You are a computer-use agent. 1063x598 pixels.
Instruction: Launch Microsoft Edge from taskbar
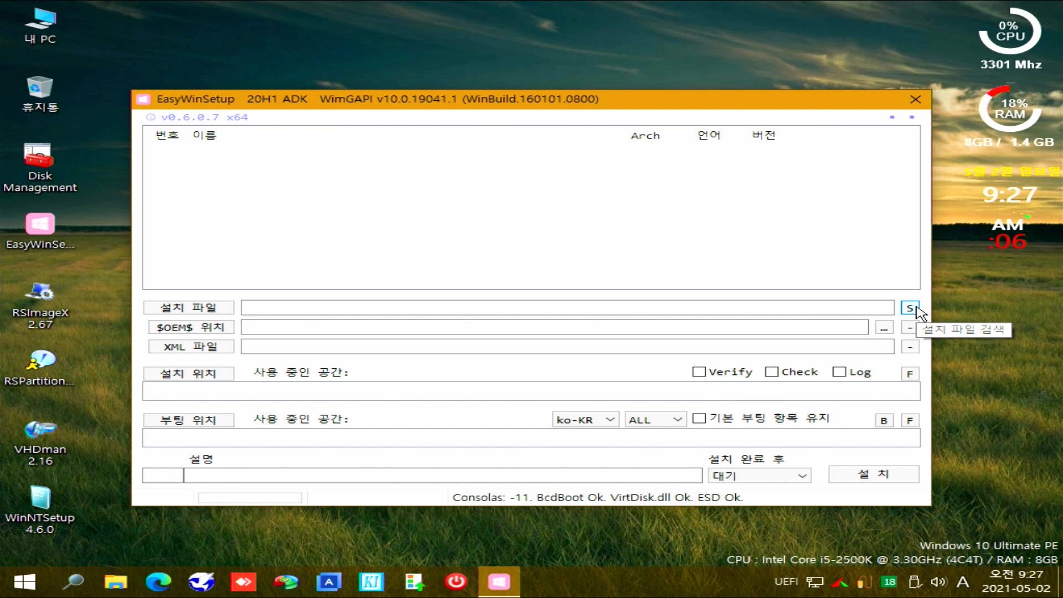click(158, 581)
